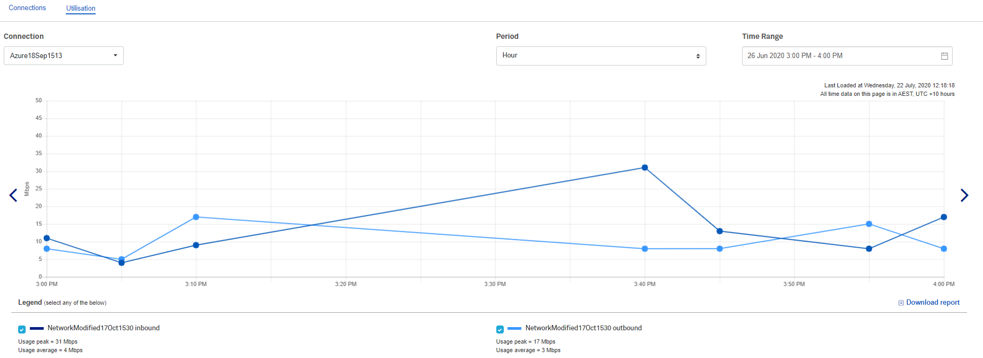Switch to the Connections tab

coord(27,8)
